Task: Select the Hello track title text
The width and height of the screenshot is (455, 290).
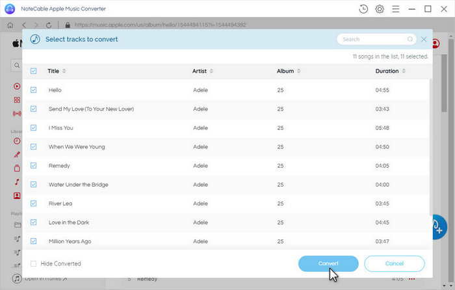Action: pos(55,90)
